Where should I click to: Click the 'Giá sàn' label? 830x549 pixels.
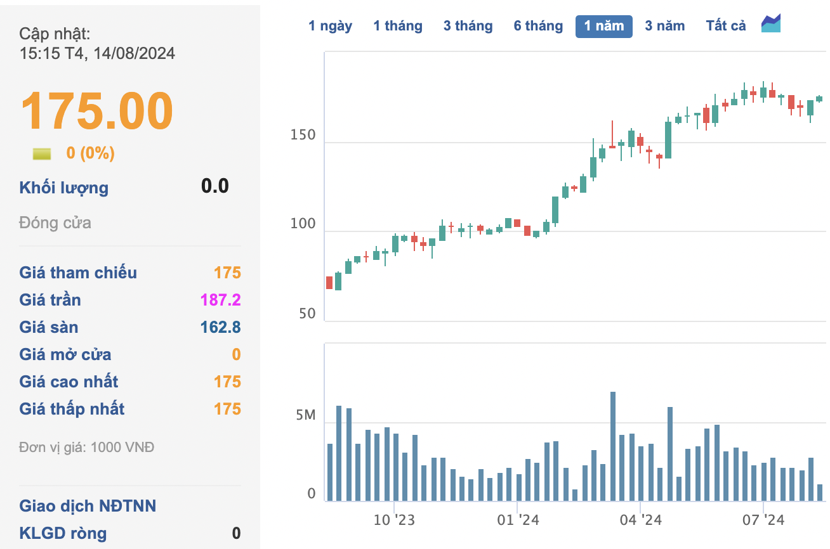coord(49,327)
